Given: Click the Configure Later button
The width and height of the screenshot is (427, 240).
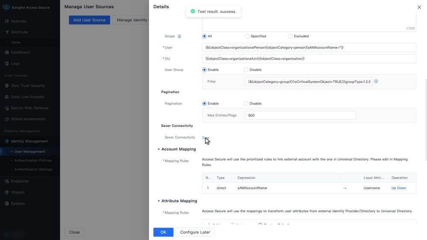Looking at the screenshot, I should [x=195, y=232].
